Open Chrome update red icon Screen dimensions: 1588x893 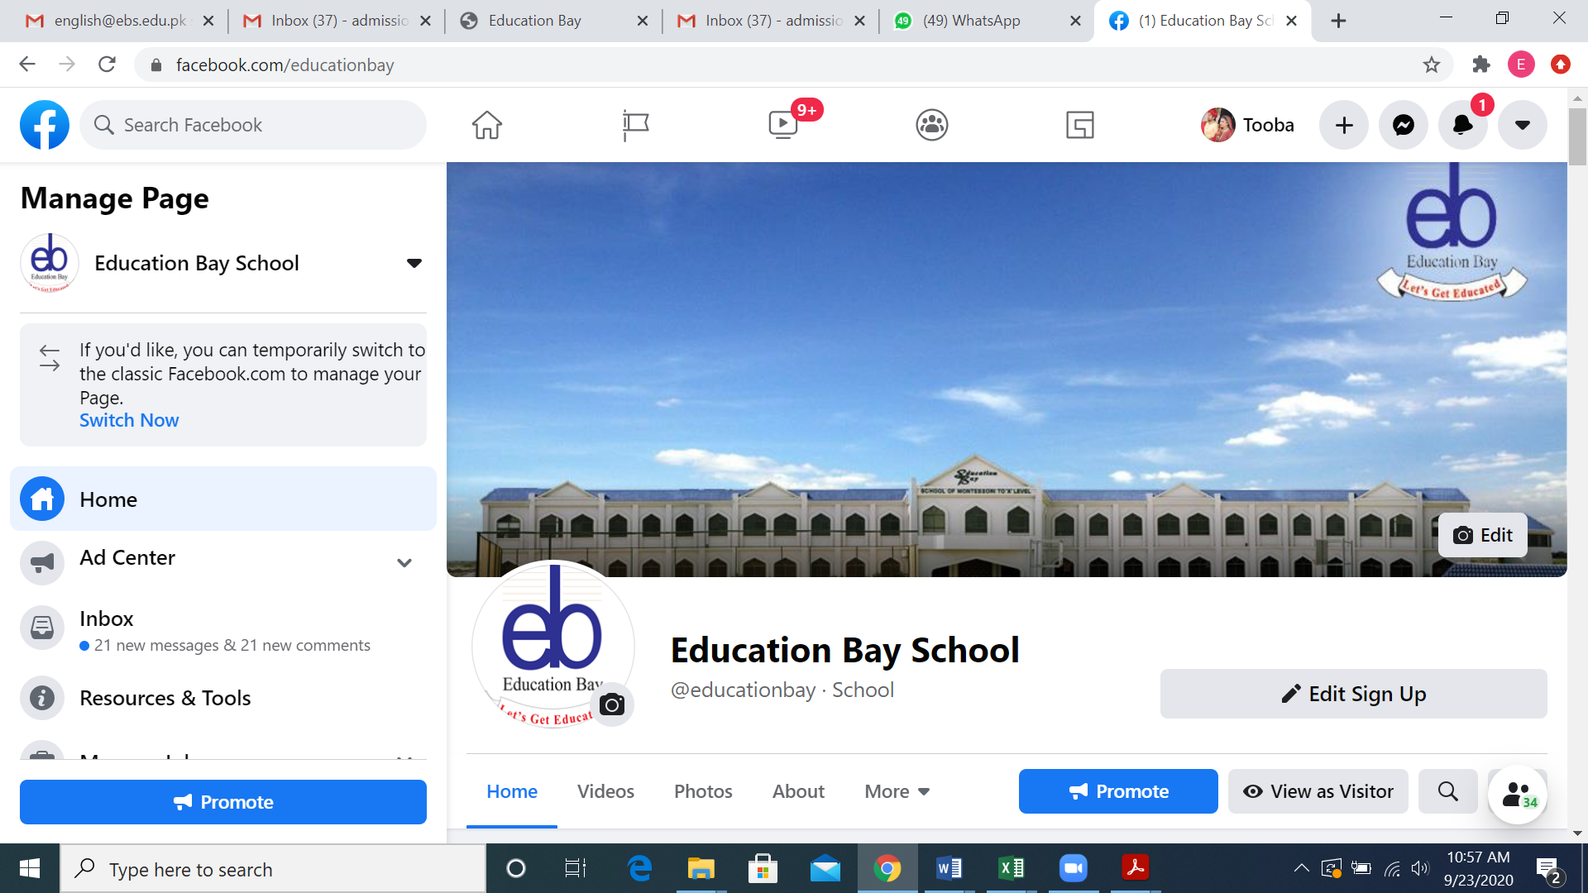coord(1561,64)
